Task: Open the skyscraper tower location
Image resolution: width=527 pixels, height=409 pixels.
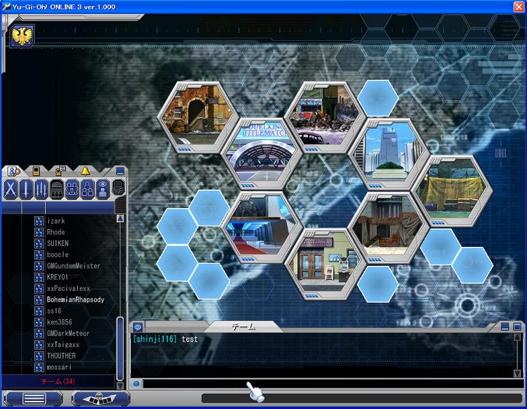Action: (x=389, y=153)
